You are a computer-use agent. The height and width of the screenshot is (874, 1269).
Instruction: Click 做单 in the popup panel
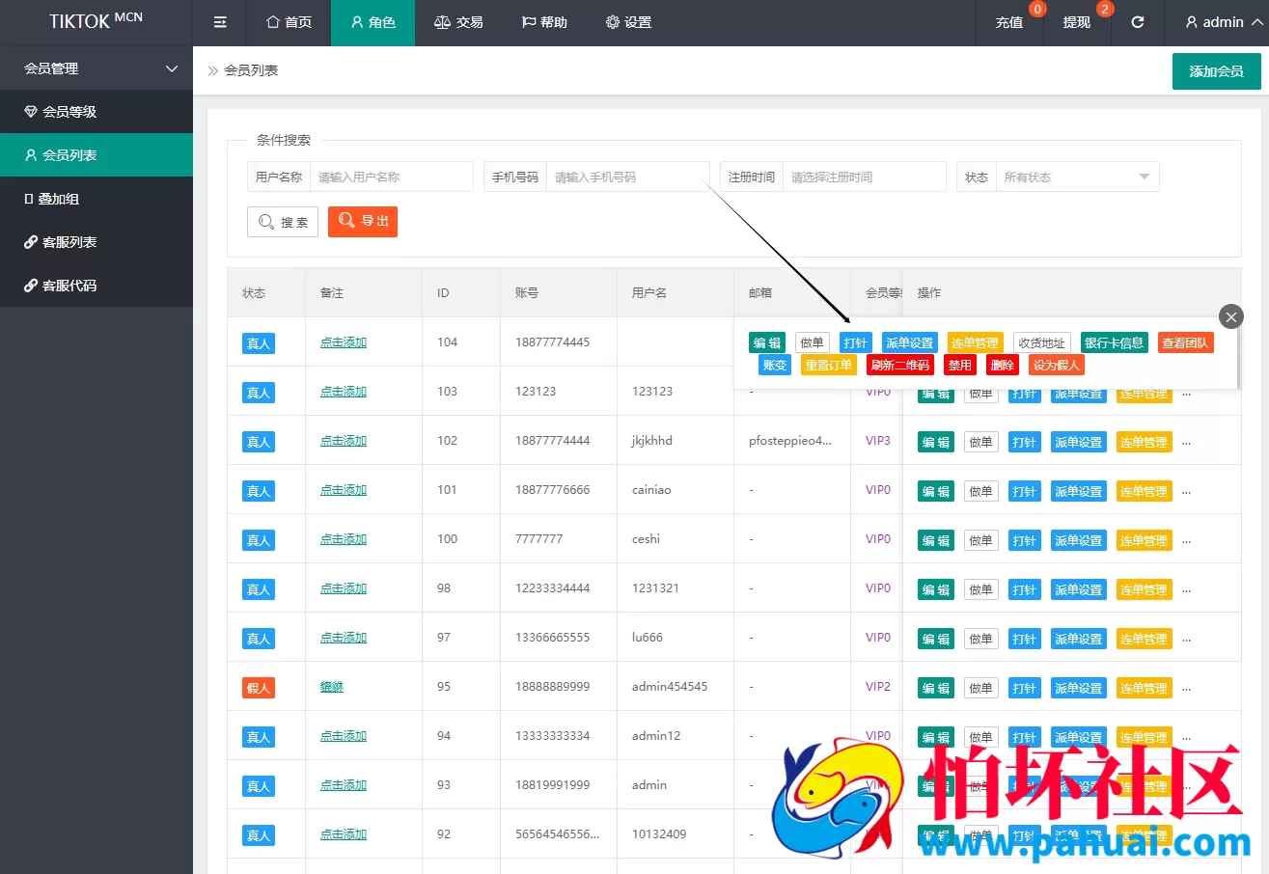point(813,342)
